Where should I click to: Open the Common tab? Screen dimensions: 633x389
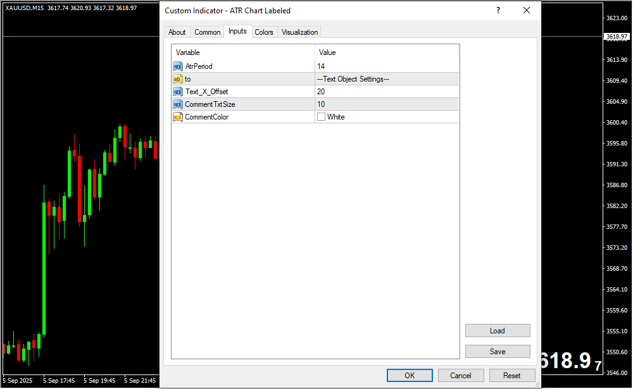pyautogui.click(x=207, y=32)
